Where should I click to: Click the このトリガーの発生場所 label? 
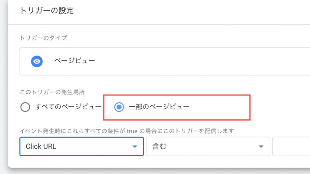click(52, 92)
